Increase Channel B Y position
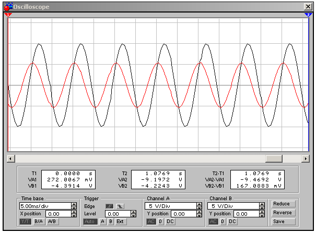This screenshot has width=316, height=233. click(262, 212)
